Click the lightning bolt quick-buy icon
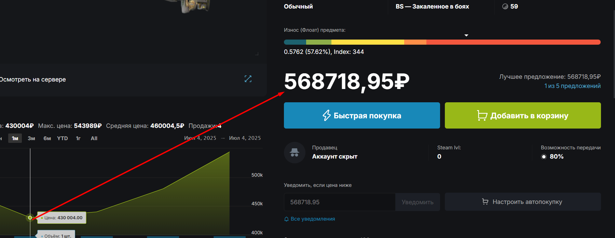Viewport: 615px width, 238px height. (x=327, y=116)
